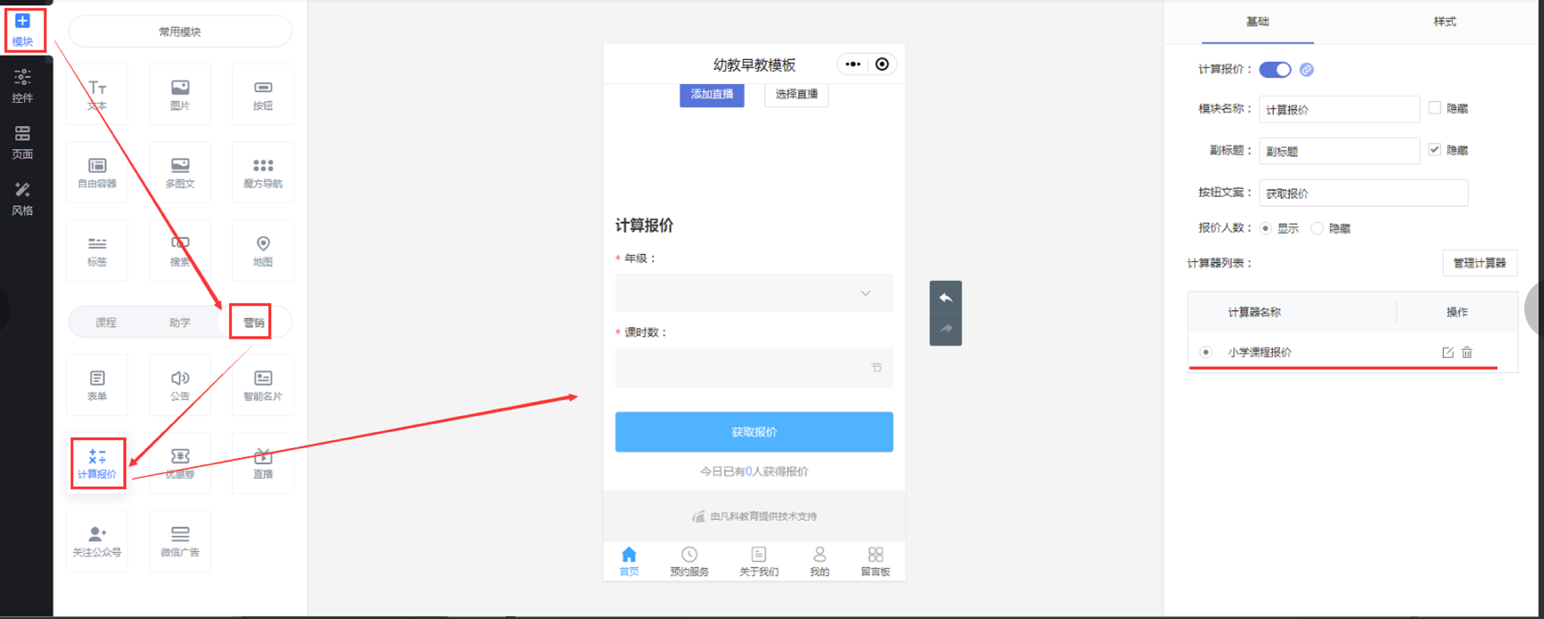Expand the 年级 dropdown field
Image resolution: width=1544 pixels, height=619 pixels.
tap(754, 293)
